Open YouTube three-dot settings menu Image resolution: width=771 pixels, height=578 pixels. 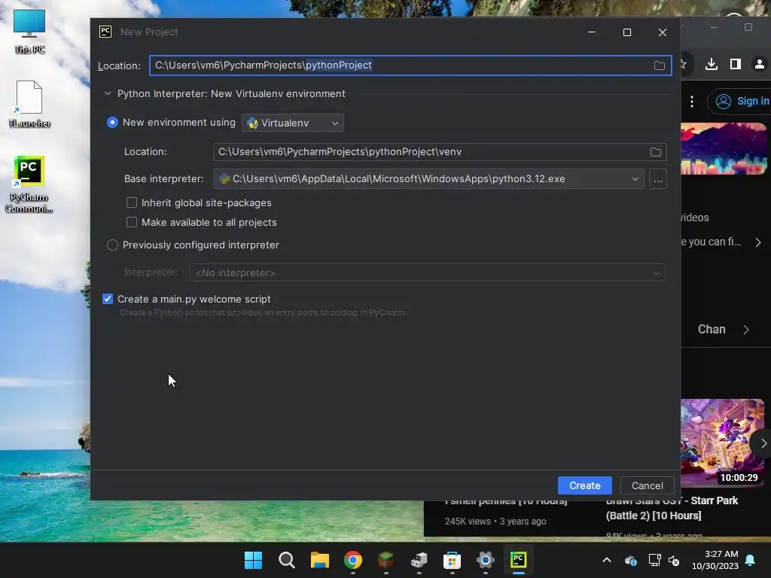(x=692, y=102)
